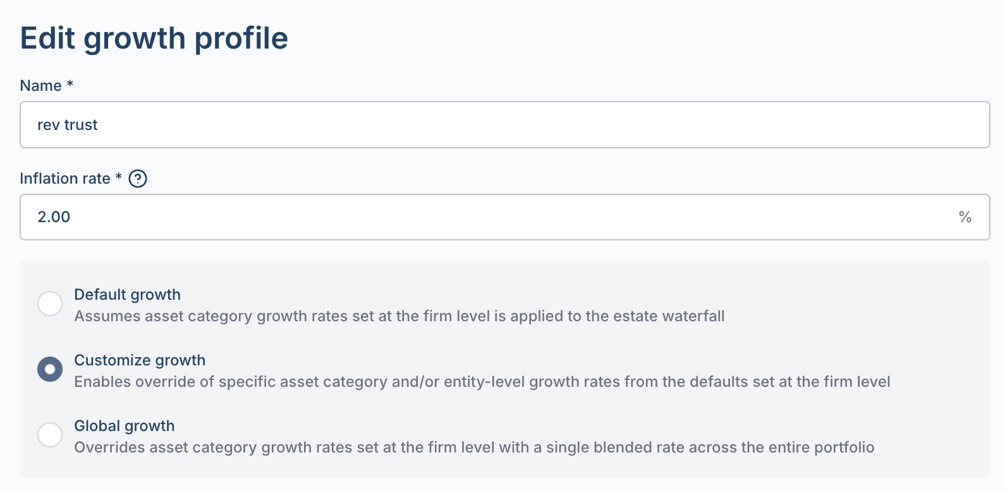Viewport: 1005px width, 491px height.
Task: Select the Customize growth radio button
Action: pyautogui.click(x=50, y=369)
